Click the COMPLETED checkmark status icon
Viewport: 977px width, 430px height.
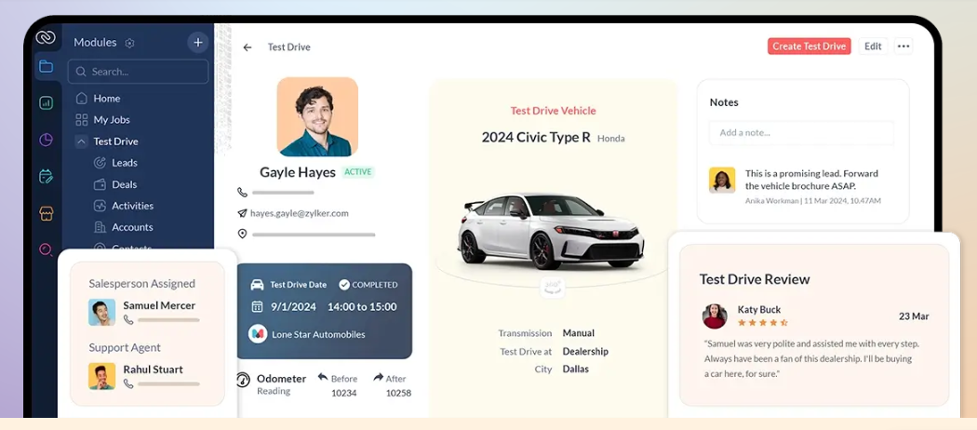tap(344, 285)
